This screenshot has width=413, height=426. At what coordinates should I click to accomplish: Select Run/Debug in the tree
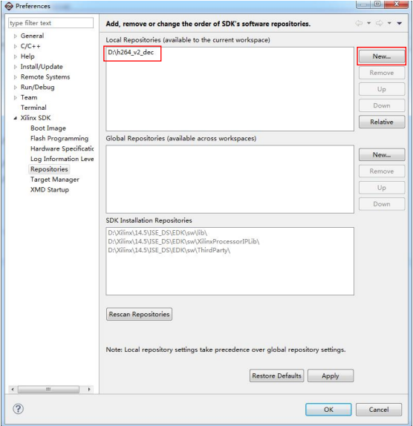click(38, 88)
